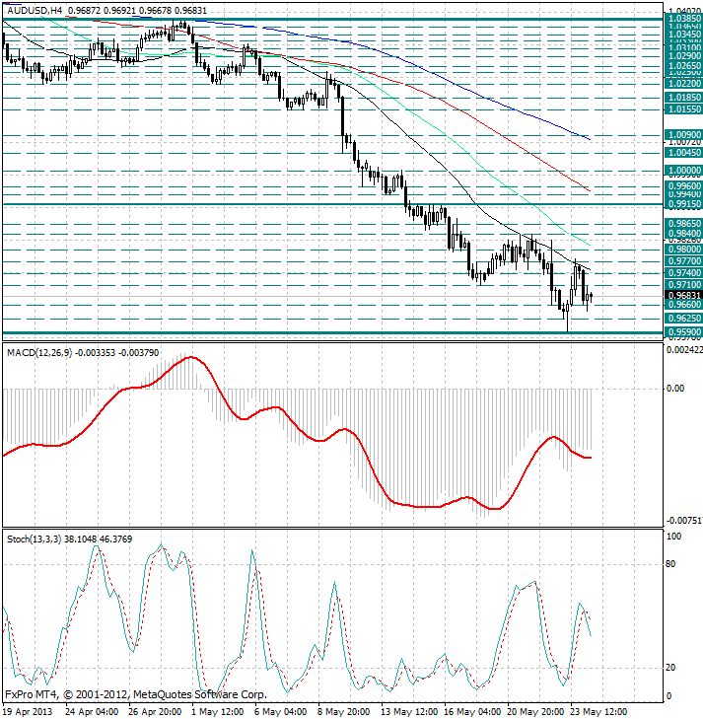Click the Stochastic scale value 100

coord(673,537)
